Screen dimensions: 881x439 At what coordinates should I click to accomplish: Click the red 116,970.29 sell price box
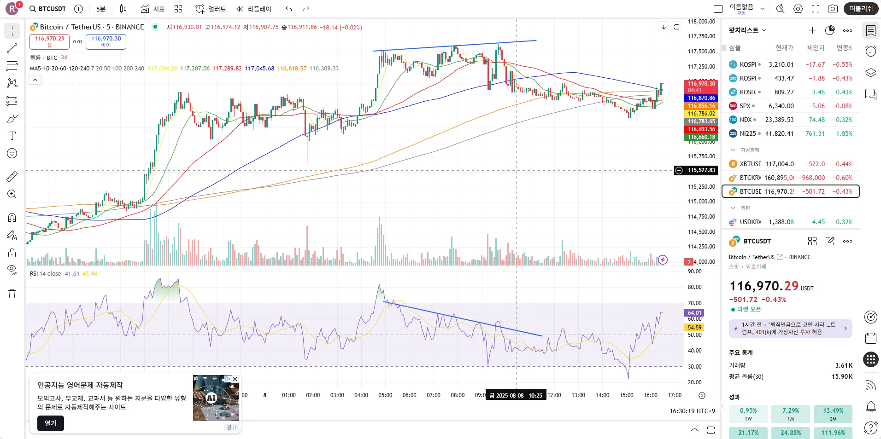(49, 41)
